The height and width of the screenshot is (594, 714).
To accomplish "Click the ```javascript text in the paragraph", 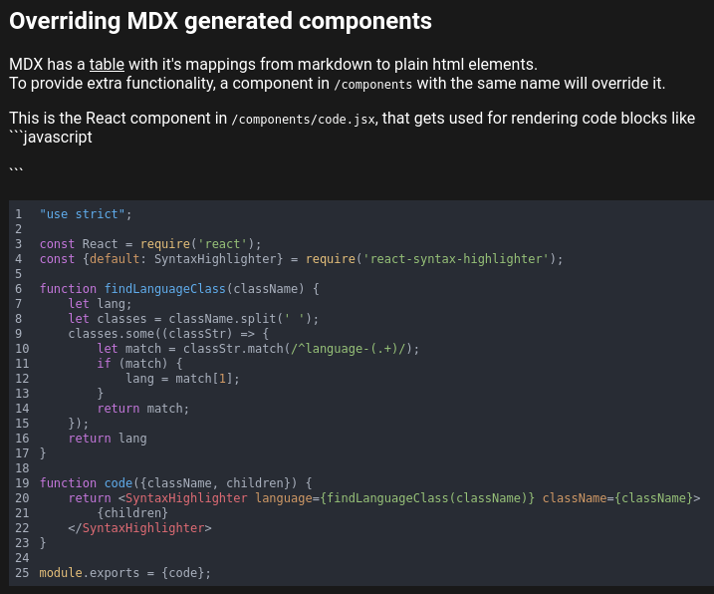I will click(x=51, y=138).
